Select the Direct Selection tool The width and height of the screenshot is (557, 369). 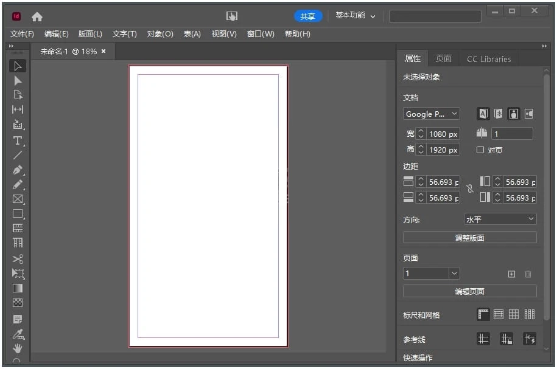pos(18,81)
